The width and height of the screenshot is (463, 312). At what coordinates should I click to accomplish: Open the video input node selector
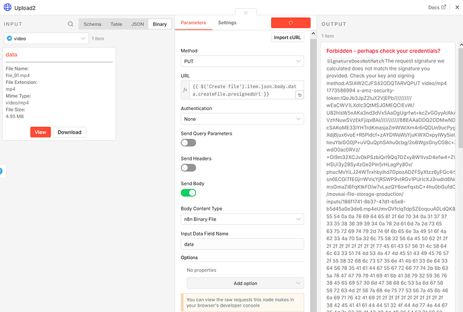click(46, 38)
